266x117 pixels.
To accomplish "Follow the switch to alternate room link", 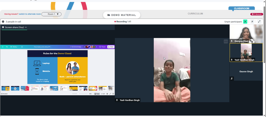I will click(30, 14).
